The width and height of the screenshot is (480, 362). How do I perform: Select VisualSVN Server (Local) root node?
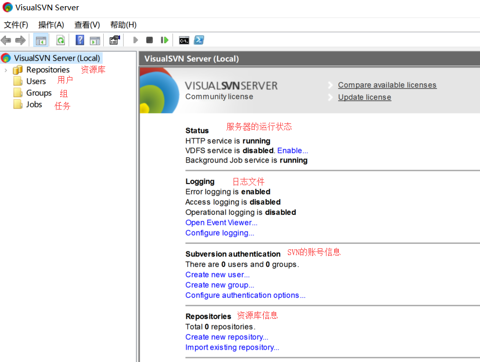click(57, 58)
